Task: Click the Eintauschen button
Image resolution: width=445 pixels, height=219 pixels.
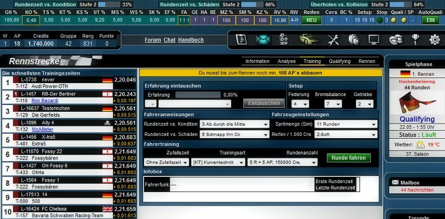Action: click(x=264, y=103)
